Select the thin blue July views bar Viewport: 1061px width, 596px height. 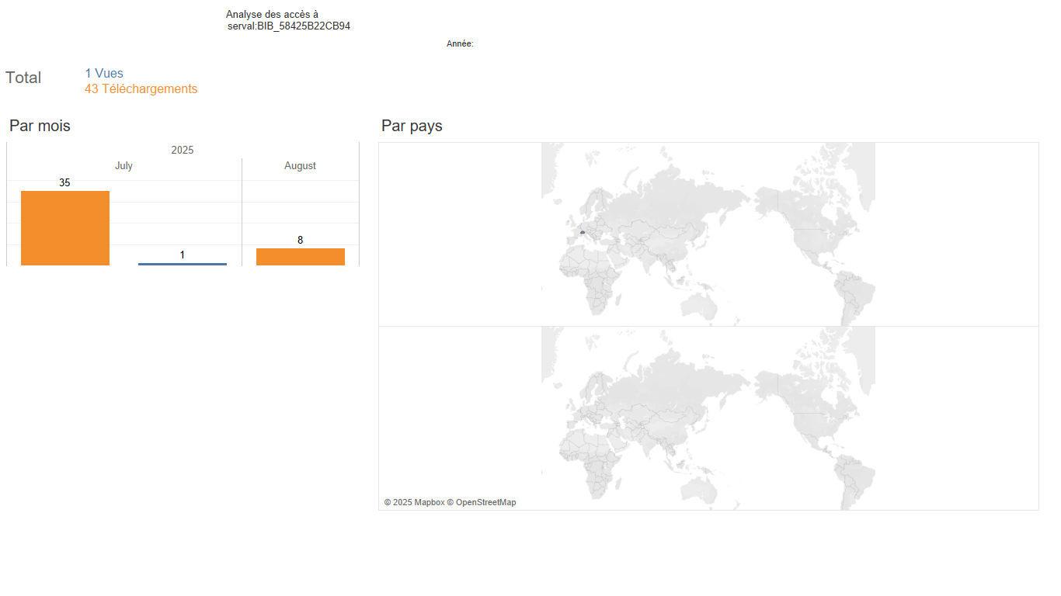point(183,264)
